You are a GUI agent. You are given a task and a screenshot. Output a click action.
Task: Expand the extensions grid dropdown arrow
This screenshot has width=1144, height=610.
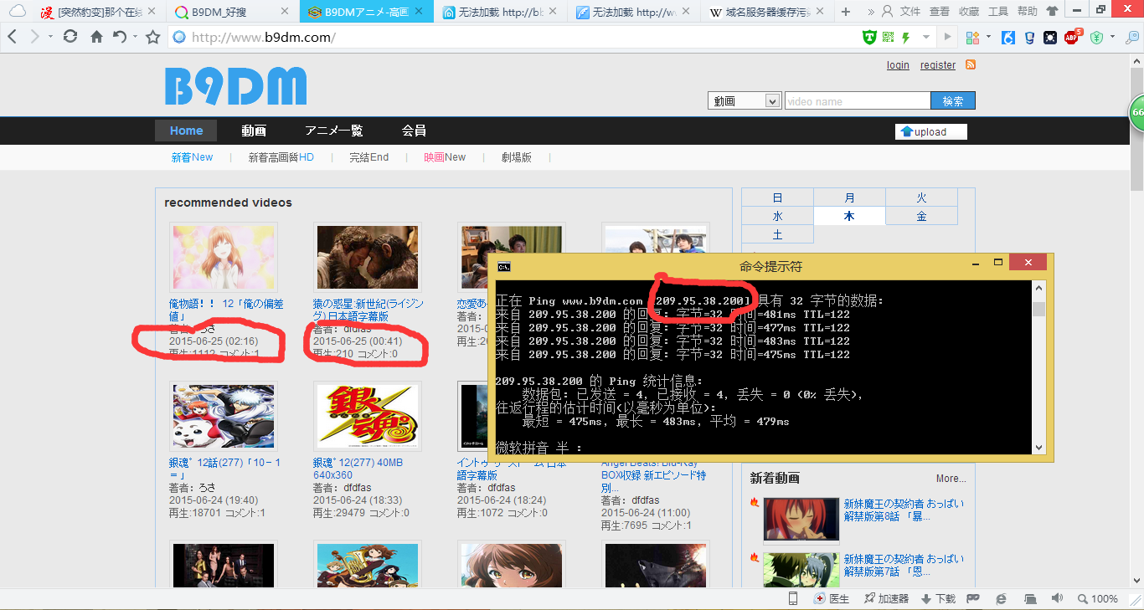click(989, 37)
